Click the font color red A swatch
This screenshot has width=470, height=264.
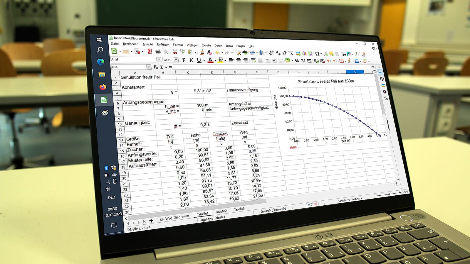[x=210, y=60]
